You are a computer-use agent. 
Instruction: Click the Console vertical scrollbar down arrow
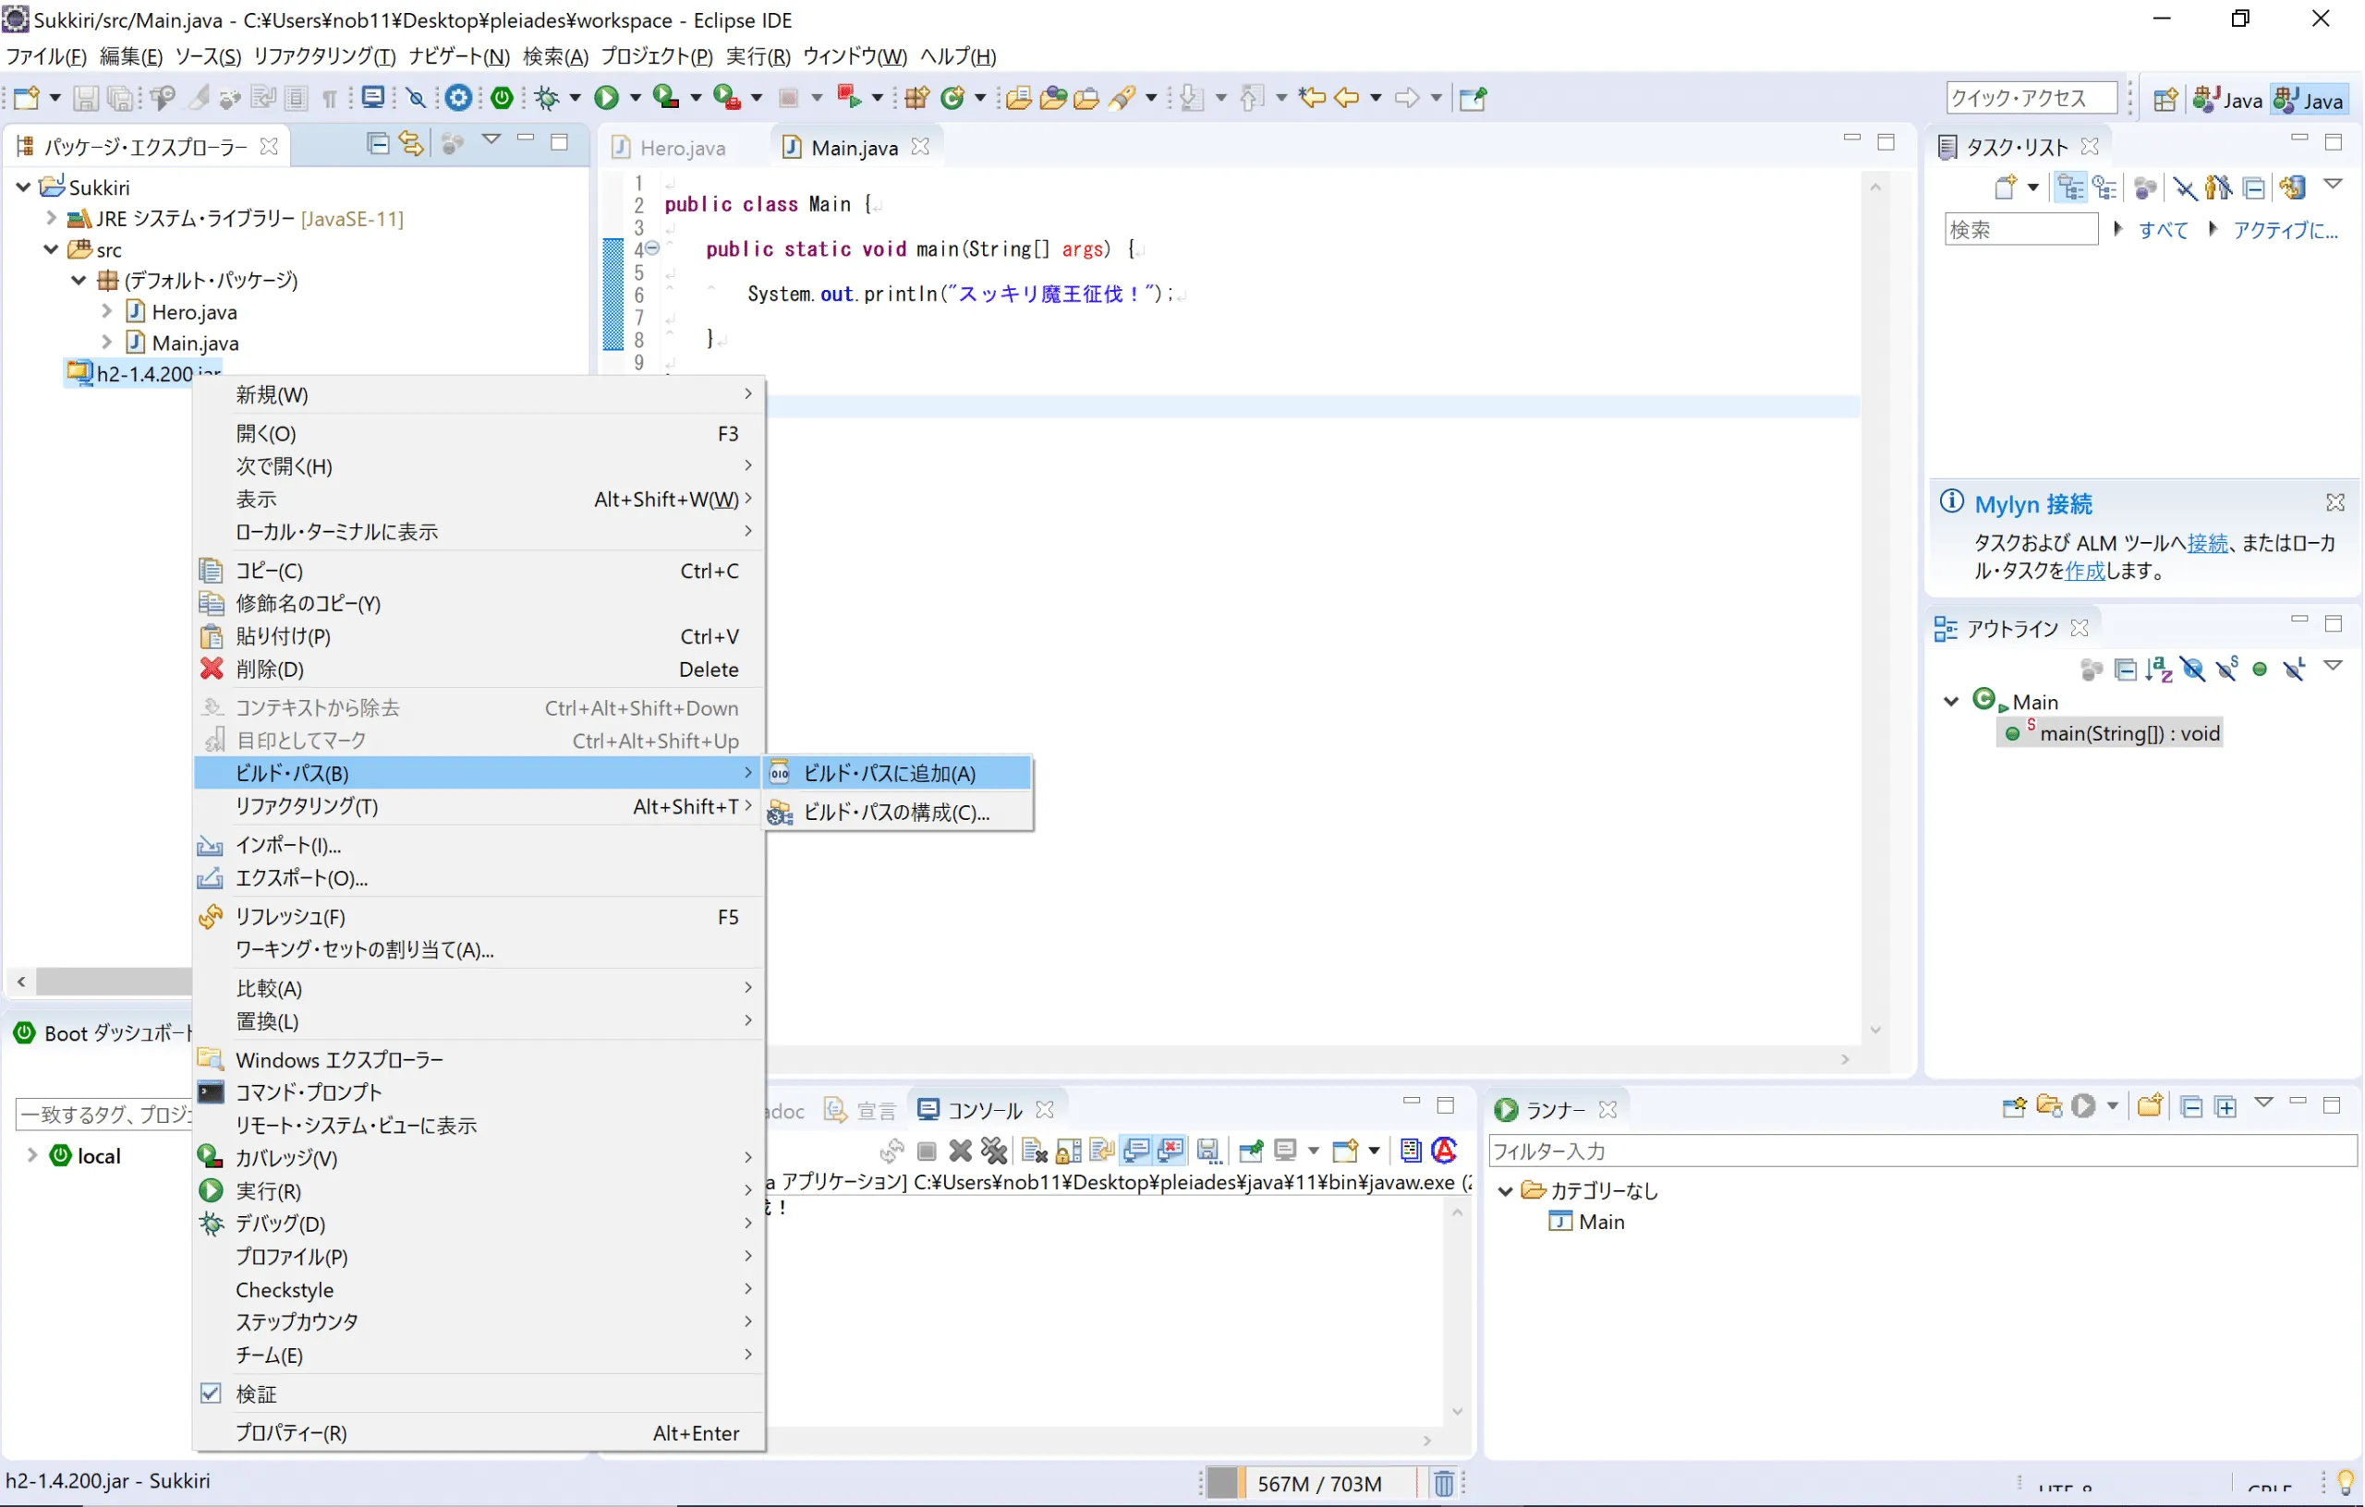1458,1411
